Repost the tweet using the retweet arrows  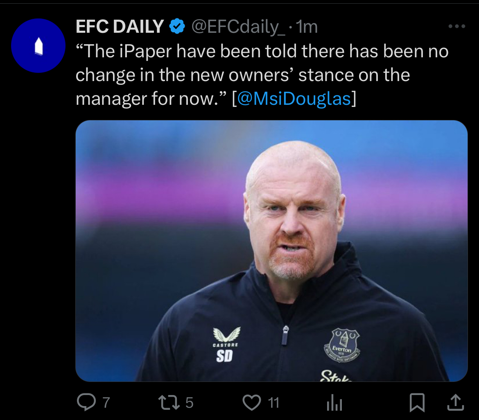(x=169, y=402)
